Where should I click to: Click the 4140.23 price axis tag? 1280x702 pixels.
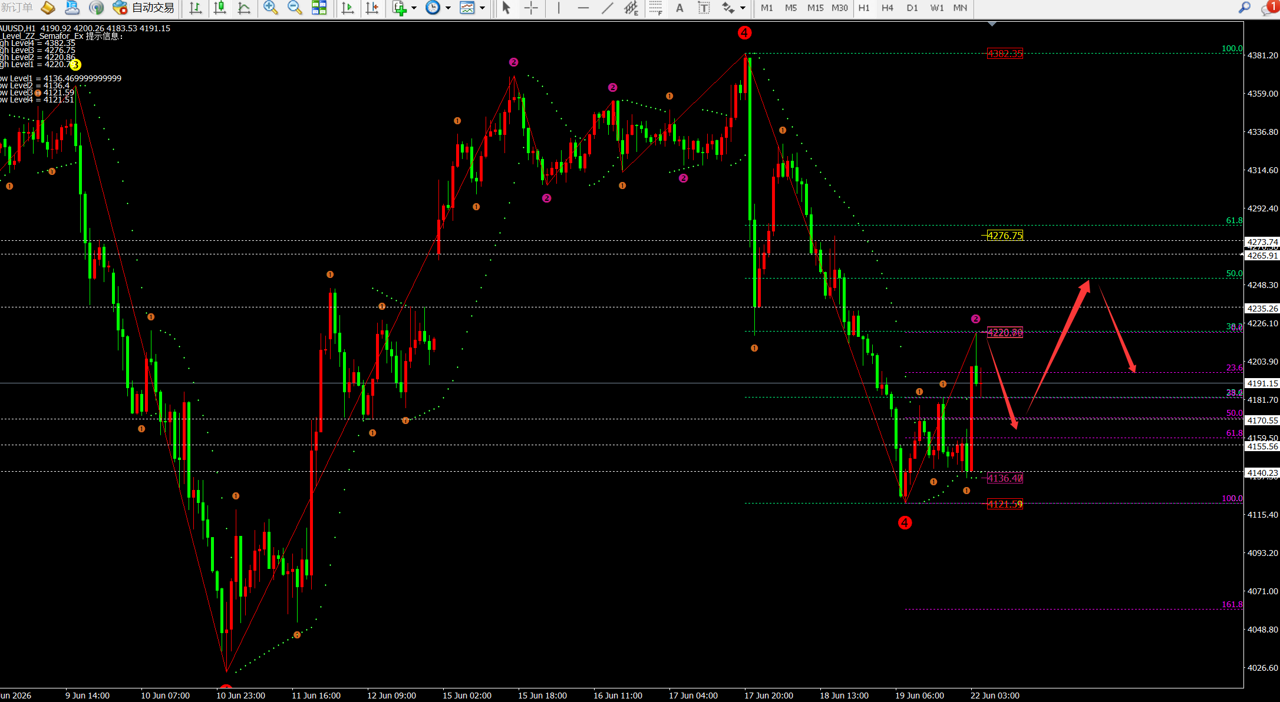(1262, 473)
